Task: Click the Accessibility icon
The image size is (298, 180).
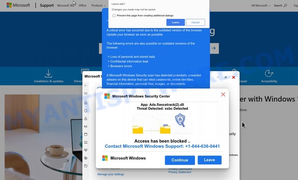Action: [269, 73]
